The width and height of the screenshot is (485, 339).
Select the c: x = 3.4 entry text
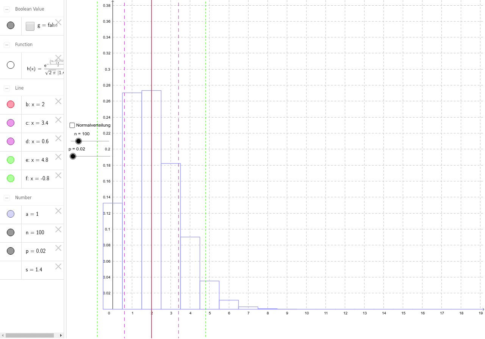tap(37, 123)
